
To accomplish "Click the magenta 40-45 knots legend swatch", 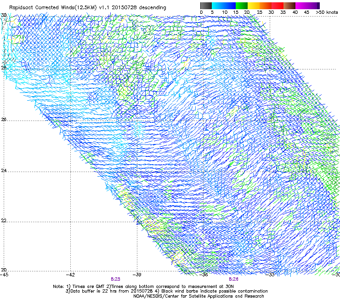I will point(301,6).
